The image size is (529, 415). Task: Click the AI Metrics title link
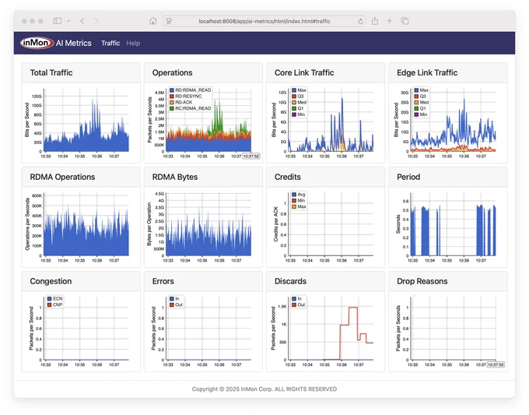(74, 44)
